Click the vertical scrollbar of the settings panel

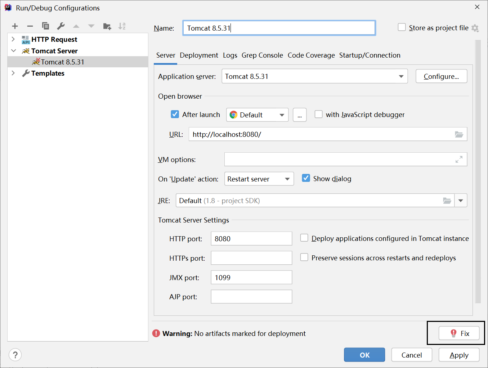478,172
